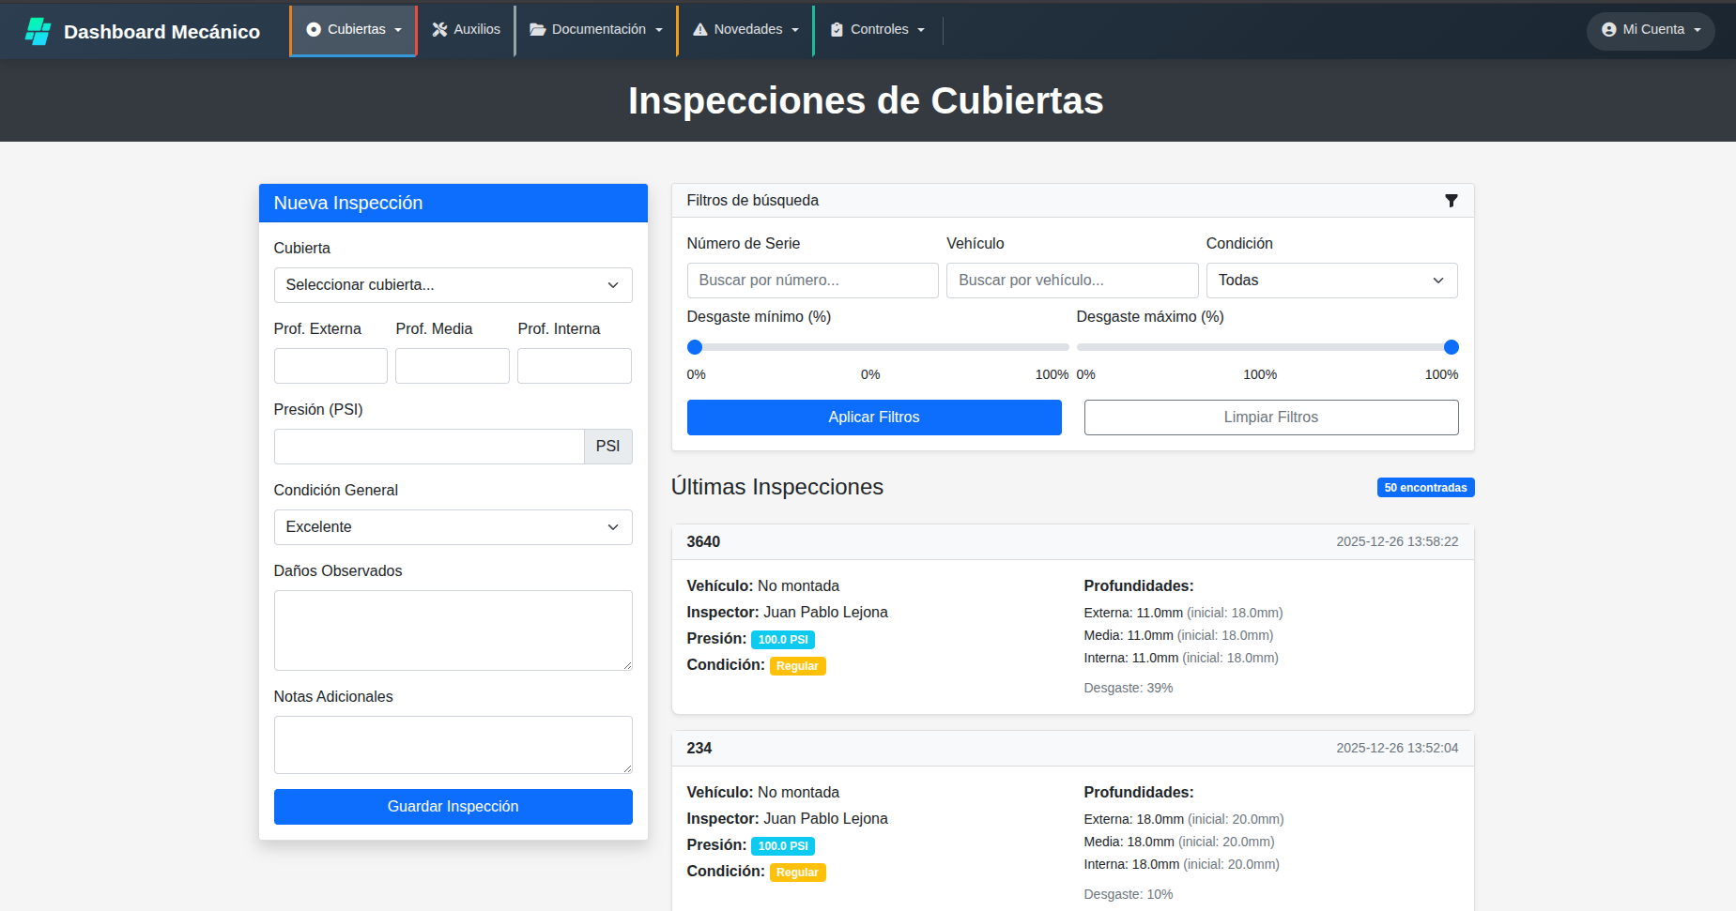Expand the Cubiertas navigation dropdown
The image size is (1736, 911).
click(353, 29)
